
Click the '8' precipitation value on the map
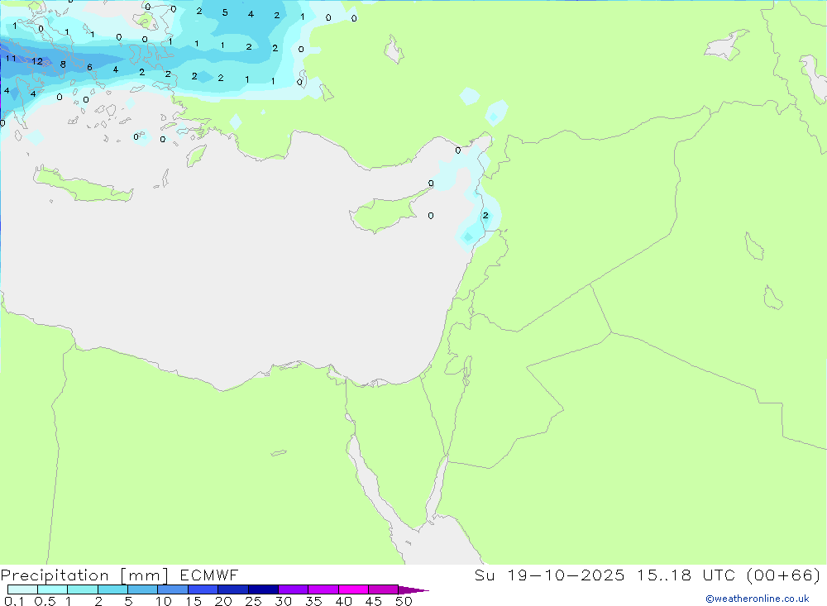coord(63,64)
